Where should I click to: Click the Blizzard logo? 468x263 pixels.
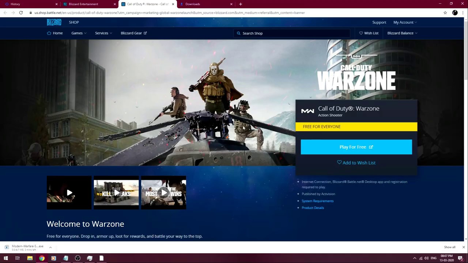coord(54,22)
